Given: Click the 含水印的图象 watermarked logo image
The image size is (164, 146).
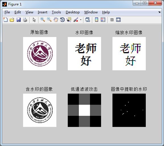Looking at the screenshot, I should (x=40, y=110).
